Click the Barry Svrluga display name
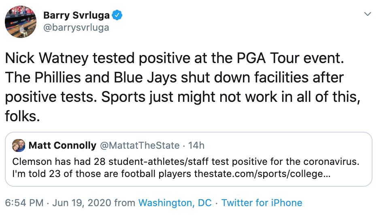This screenshot has width=379, height=215. click(76, 15)
